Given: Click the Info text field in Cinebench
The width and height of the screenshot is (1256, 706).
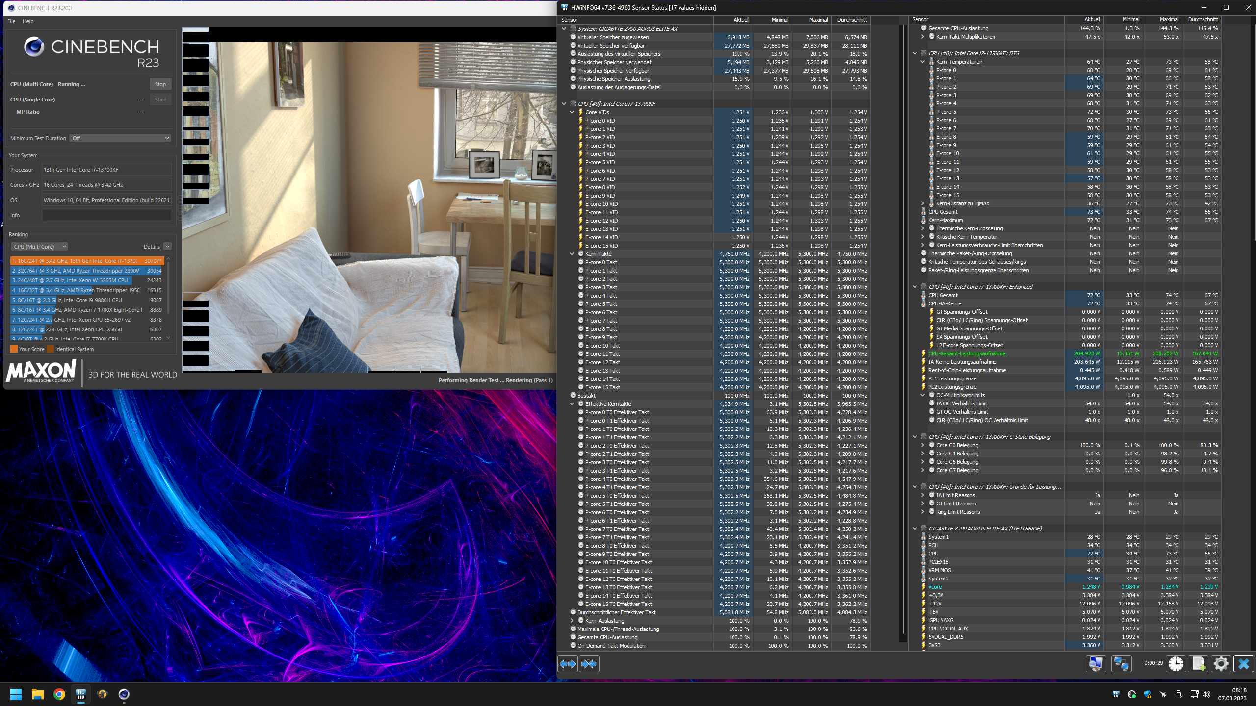Looking at the screenshot, I should [106, 215].
